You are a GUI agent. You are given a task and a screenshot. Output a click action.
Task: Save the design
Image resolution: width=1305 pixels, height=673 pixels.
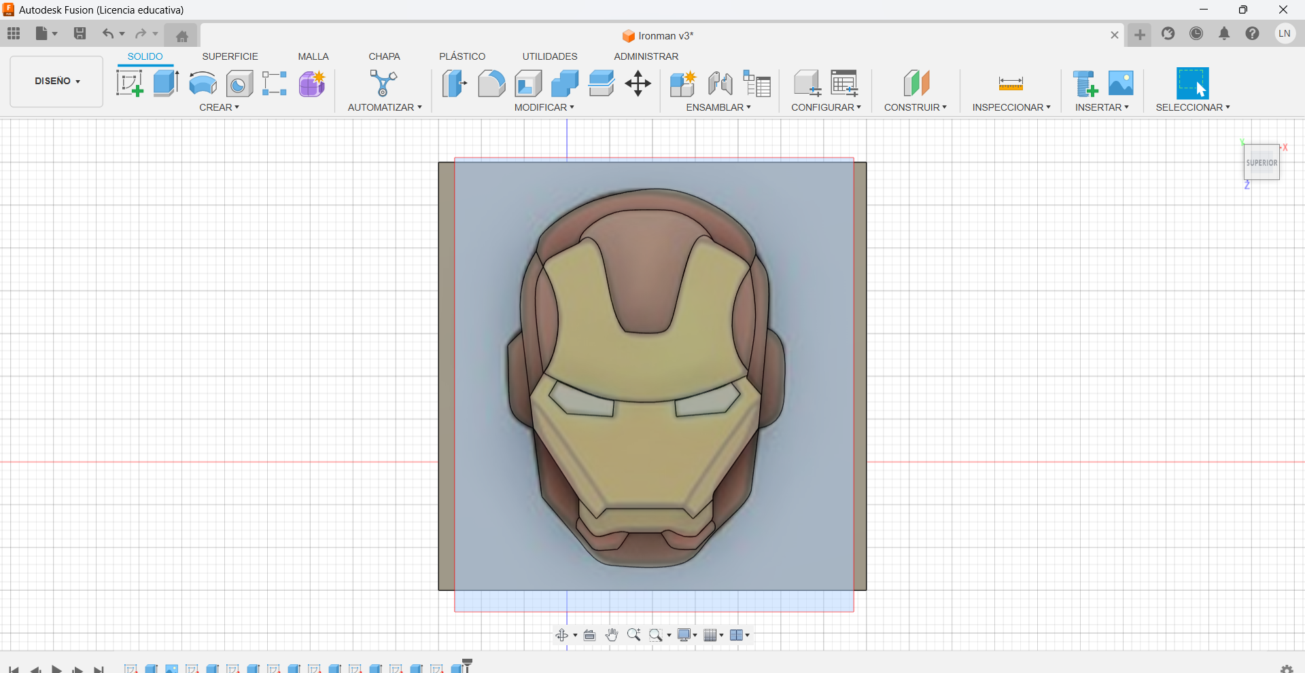pyautogui.click(x=80, y=33)
